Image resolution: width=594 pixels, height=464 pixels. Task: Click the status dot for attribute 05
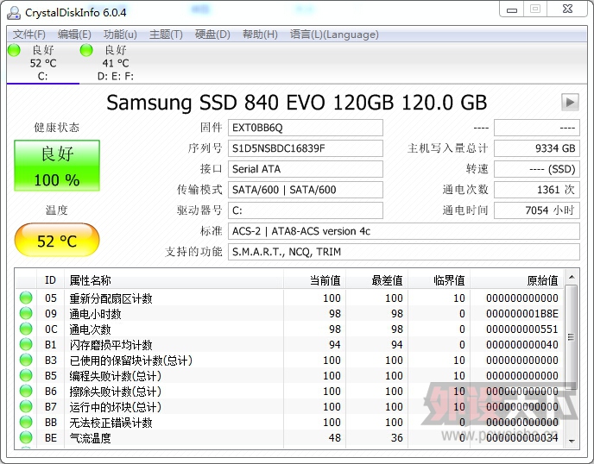coord(26,298)
